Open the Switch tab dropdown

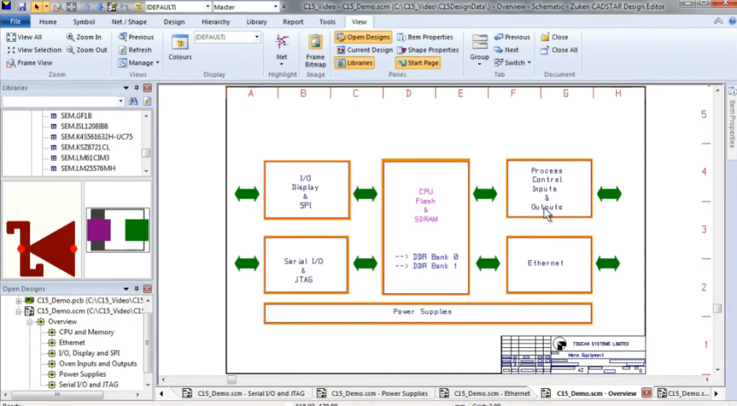(x=512, y=63)
